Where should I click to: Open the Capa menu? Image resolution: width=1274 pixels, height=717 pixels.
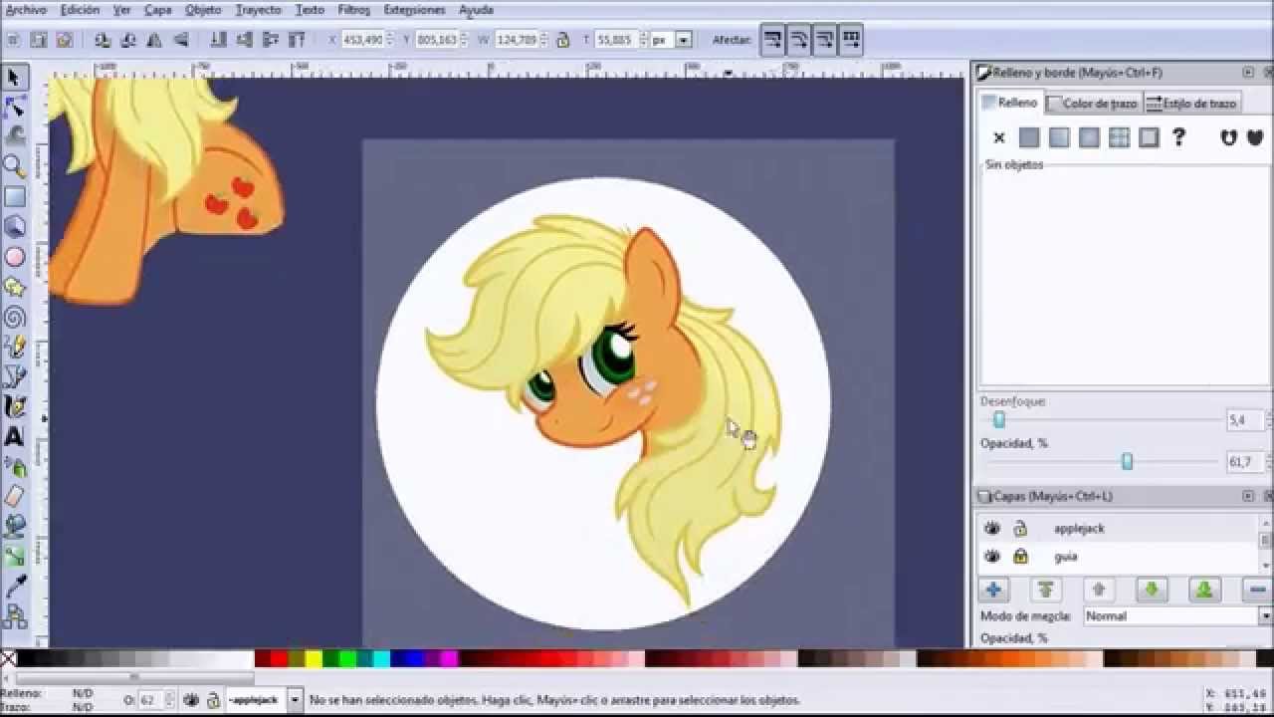[158, 10]
